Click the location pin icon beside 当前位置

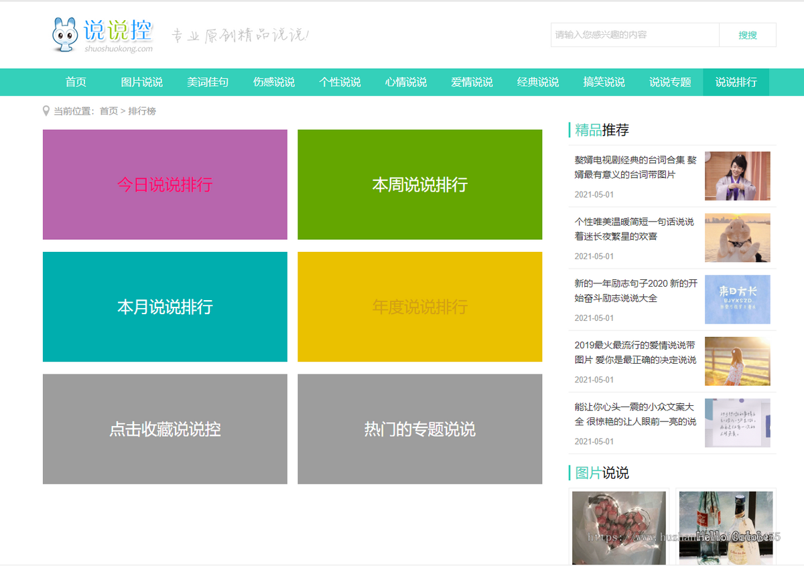(x=46, y=111)
